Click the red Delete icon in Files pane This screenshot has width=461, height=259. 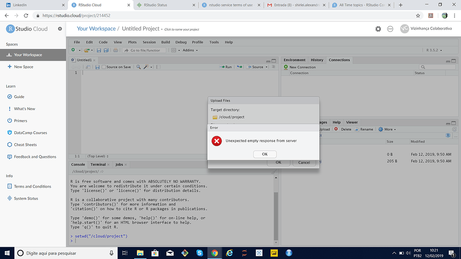(x=336, y=129)
